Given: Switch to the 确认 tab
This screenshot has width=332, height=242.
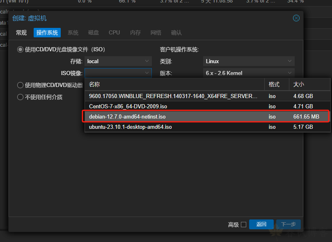Looking at the screenshot, I should tap(176, 32).
